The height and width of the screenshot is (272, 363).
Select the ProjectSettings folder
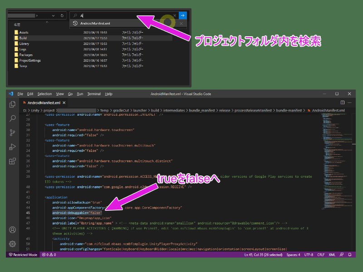(x=30, y=60)
